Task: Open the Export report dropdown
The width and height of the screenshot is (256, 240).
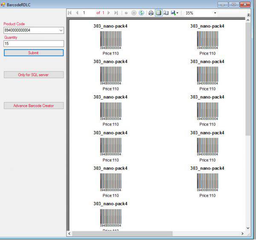Action: tap(175, 13)
